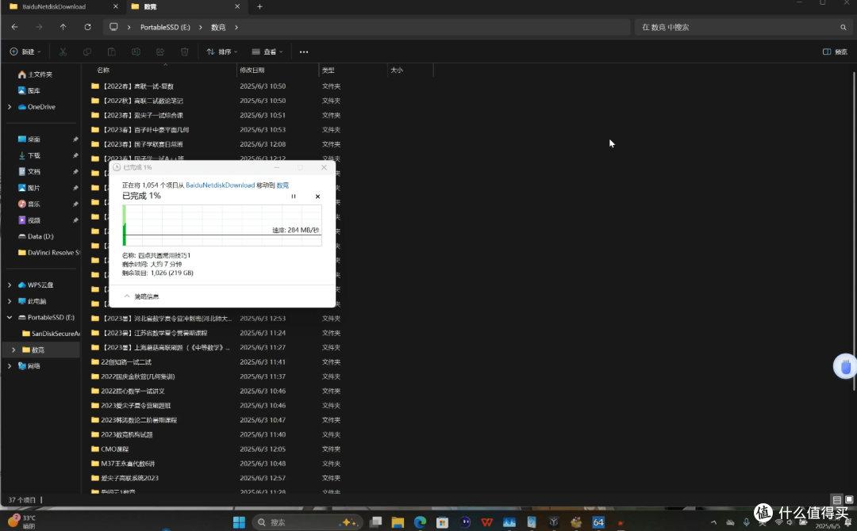Click the taskbar 搜索 search box
Viewport: 857px width, 531px height.
(307, 522)
